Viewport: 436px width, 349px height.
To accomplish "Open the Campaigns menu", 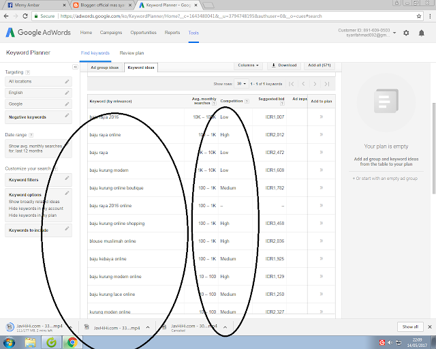I will (x=110, y=33).
